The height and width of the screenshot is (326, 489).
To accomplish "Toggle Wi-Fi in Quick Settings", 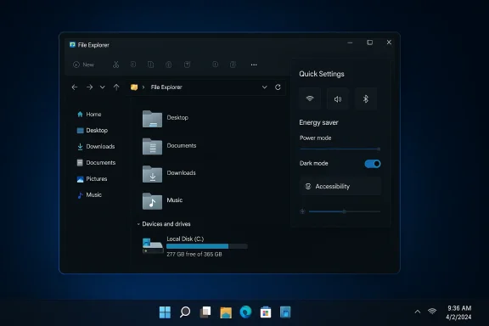I will tap(310, 98).
